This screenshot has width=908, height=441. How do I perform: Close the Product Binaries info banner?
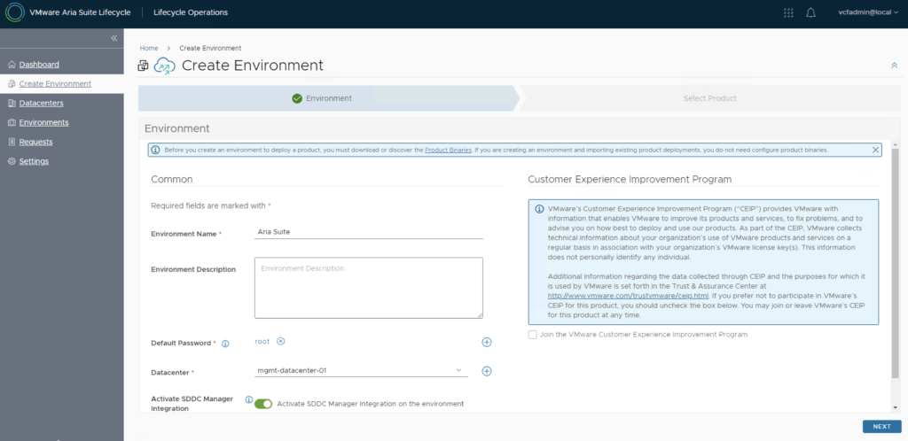(x=876, y=151)
